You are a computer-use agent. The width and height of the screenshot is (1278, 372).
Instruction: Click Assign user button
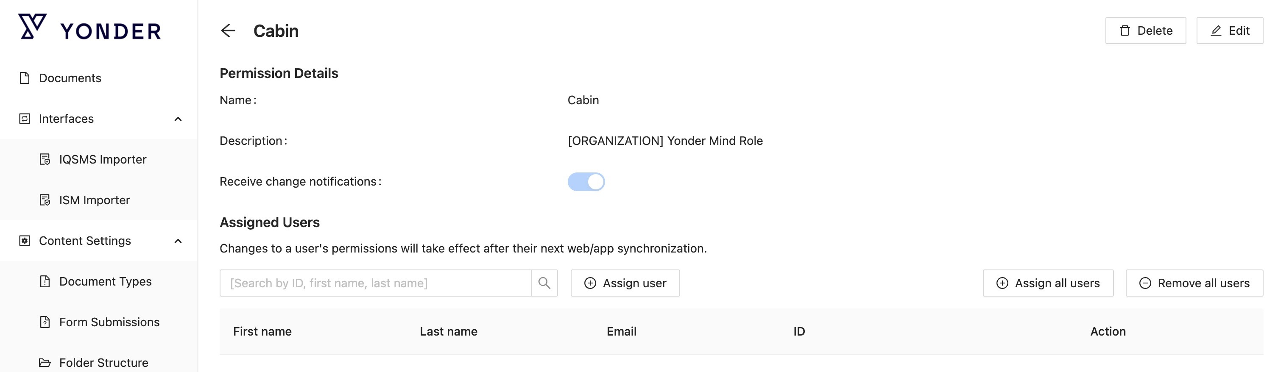(x=625, y=283)
